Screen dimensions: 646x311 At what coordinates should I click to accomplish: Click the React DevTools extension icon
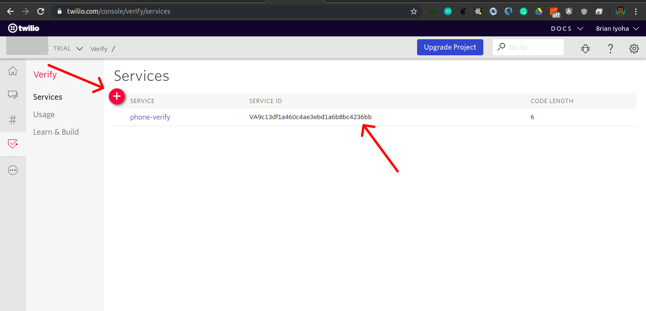coord(478,11)
